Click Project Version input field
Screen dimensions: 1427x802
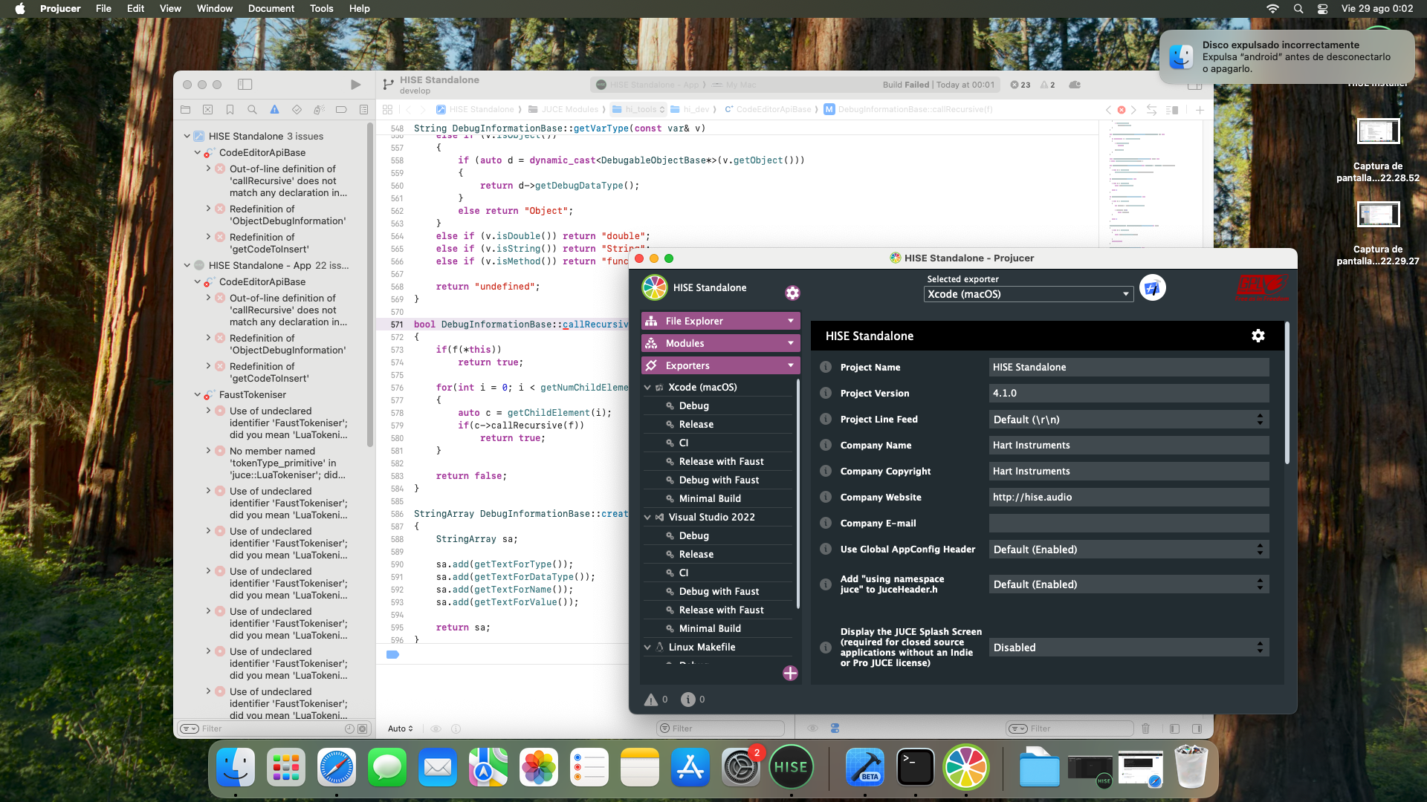1128,394
